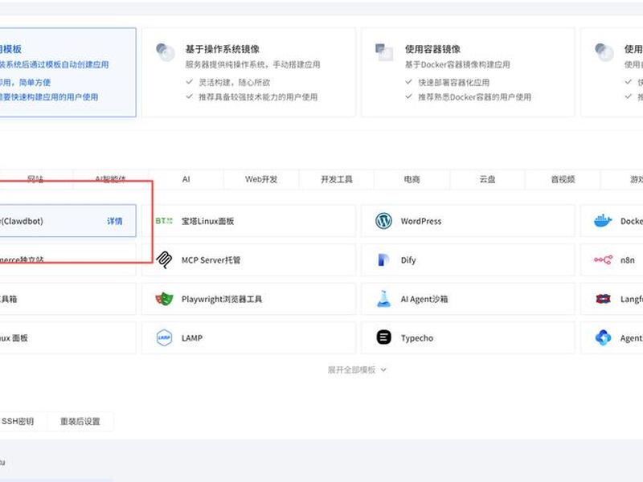
Task: Switch to the Web开发 tab
Action: pyautogui.click(x=261, y=179)
